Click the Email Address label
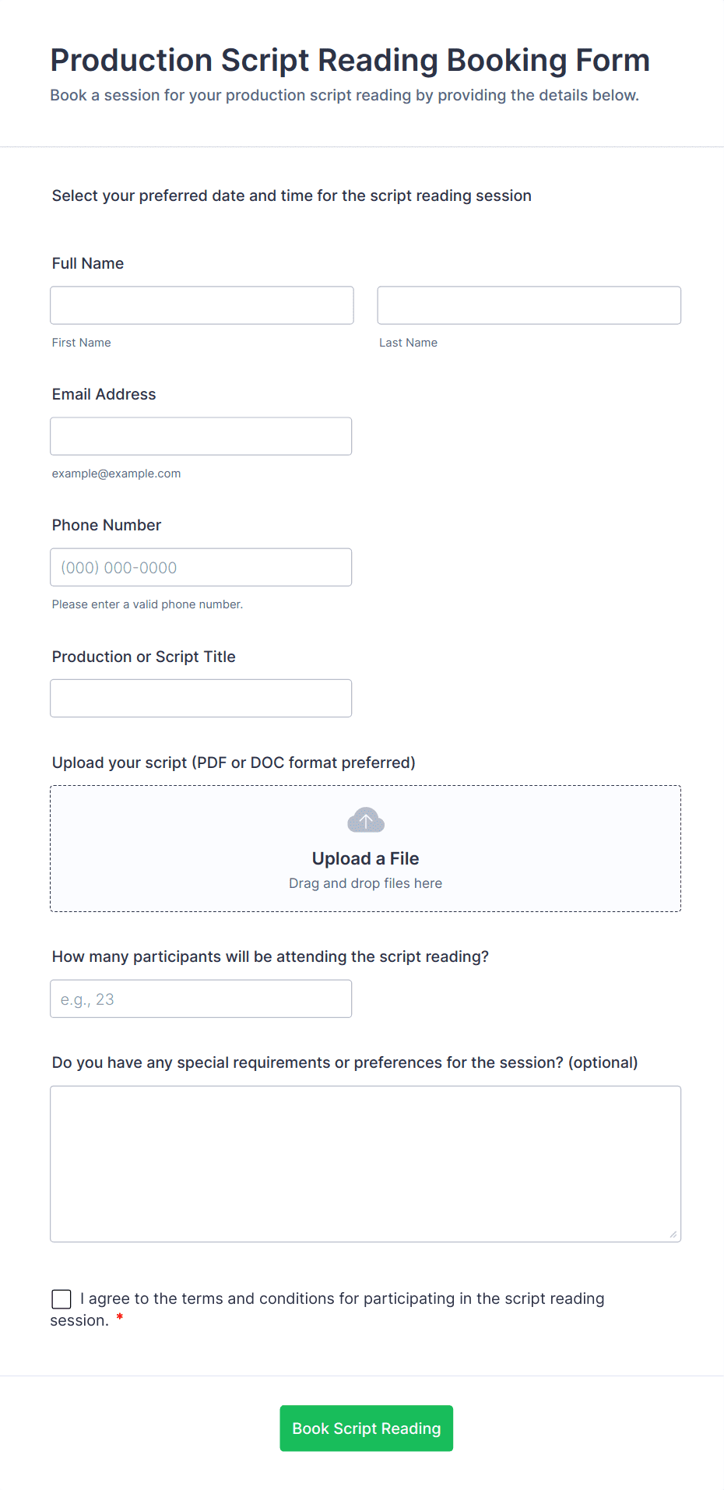Image resolution: width=724 pixels, height=1490 pixels. pyautogui.click(x=104, y=394)
